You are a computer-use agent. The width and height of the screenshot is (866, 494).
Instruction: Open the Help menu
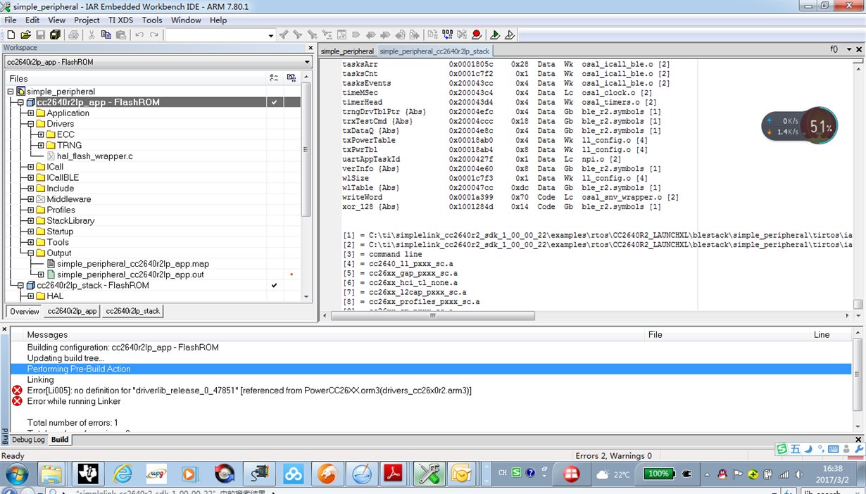(x=218, y=20)
